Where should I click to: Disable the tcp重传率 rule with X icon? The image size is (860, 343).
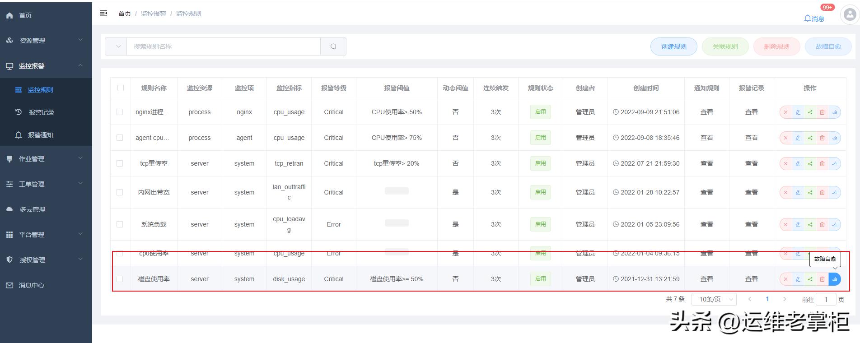[x=785, y=163]
